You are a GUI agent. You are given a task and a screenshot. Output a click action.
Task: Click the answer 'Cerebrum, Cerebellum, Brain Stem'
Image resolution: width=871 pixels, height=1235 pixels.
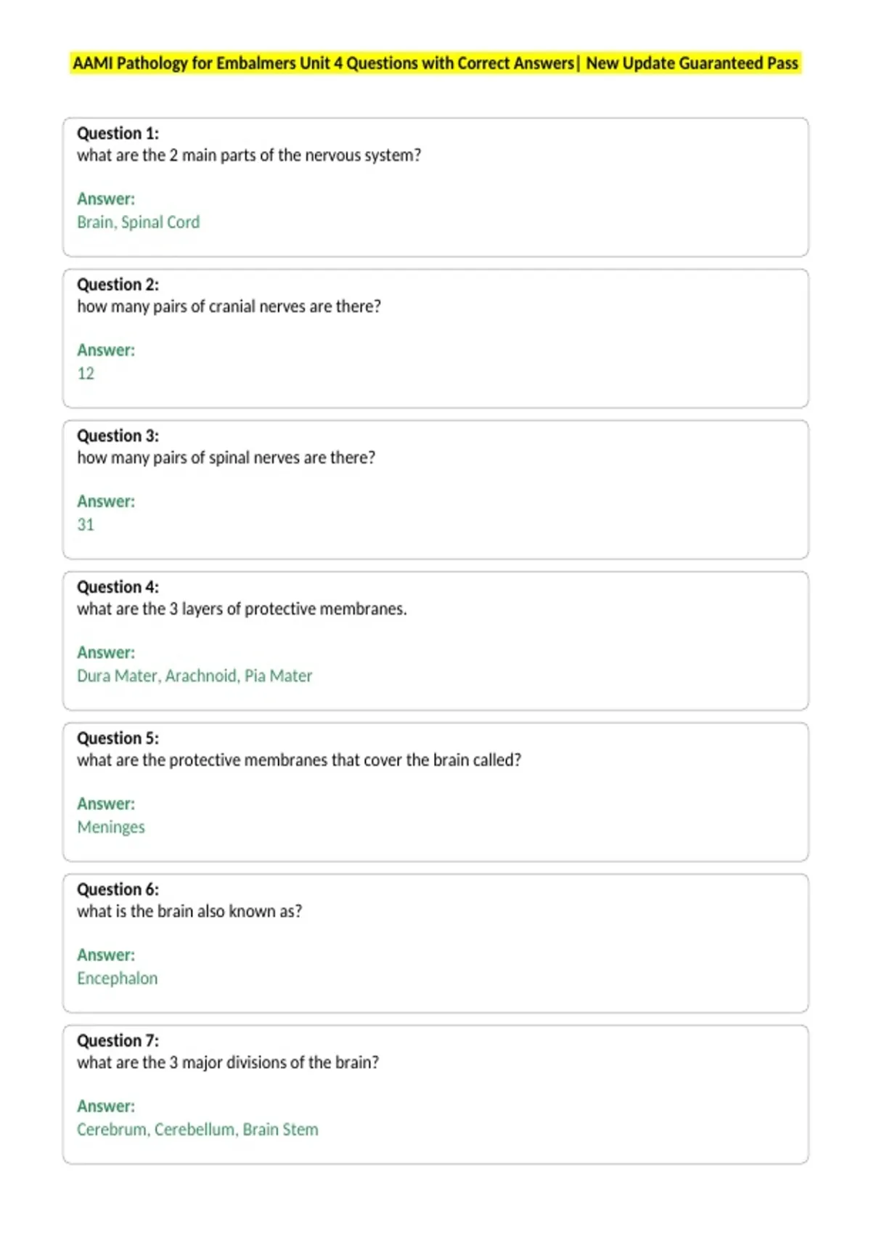(x=197, y=1130)
